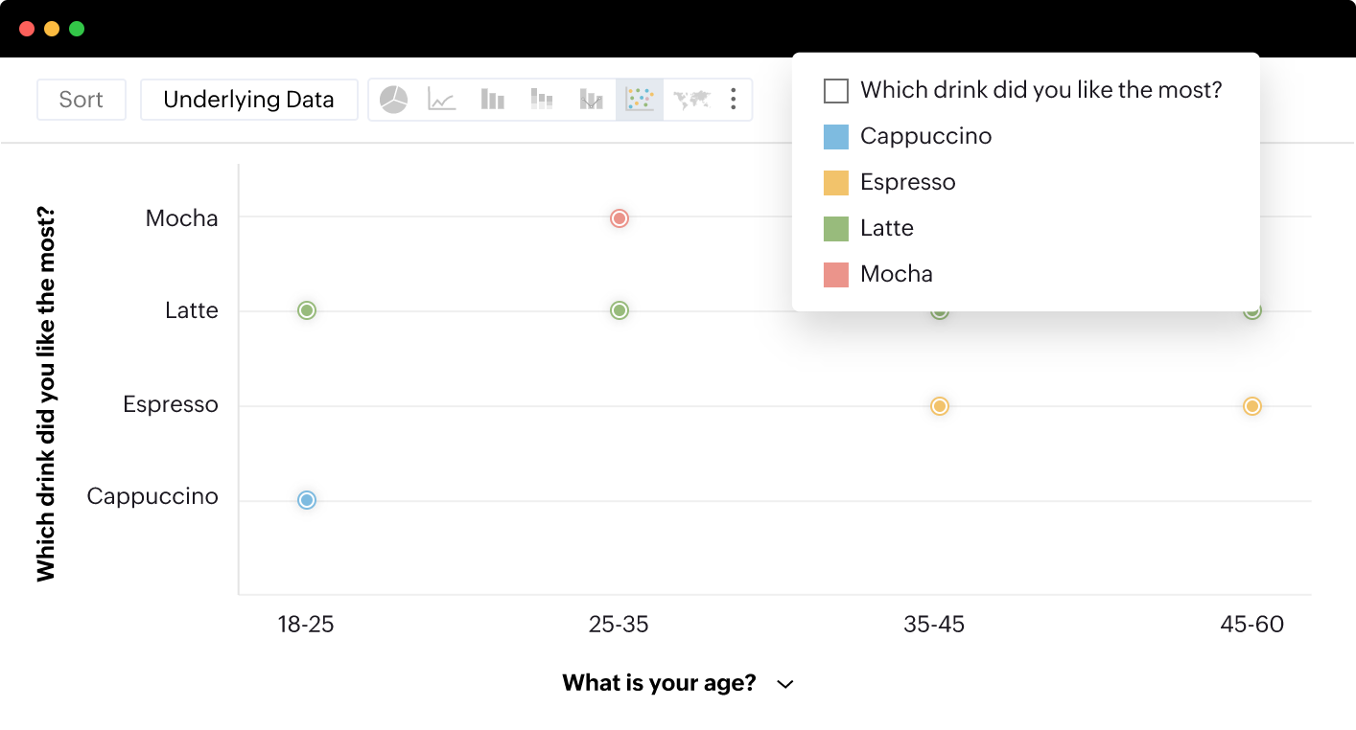
Task: Select the scatter plot chart icon
Action: coord(640,100)
